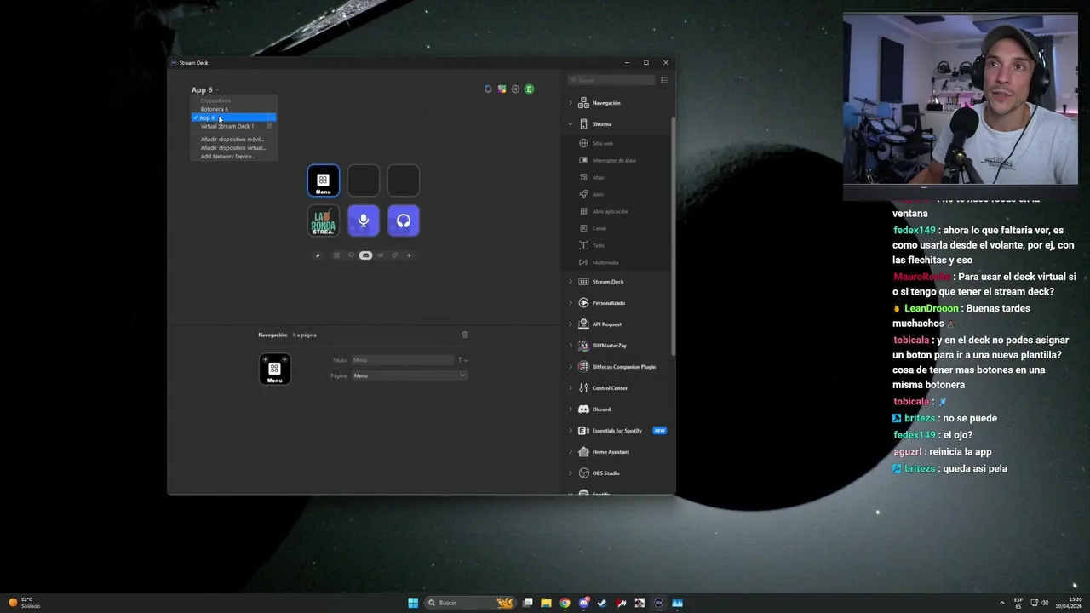Add a new page with plus
Viewport: 1090px width, 613px height.
[409, 255]
